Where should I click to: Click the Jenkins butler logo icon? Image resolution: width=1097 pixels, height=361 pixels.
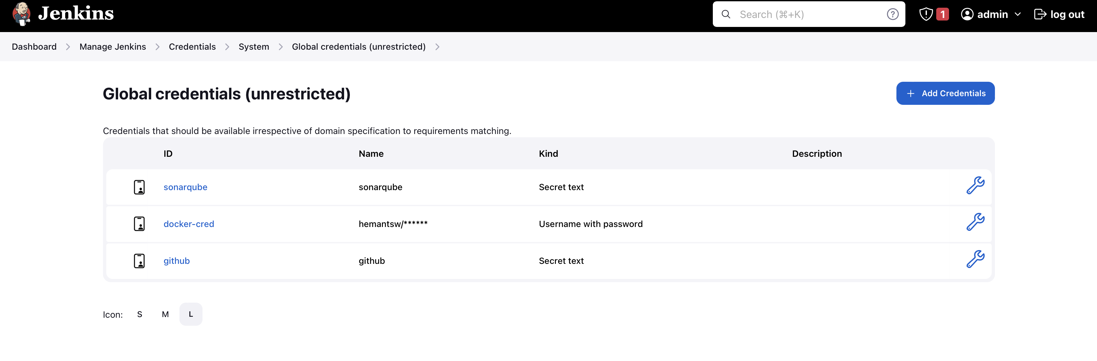click(21, 14)
